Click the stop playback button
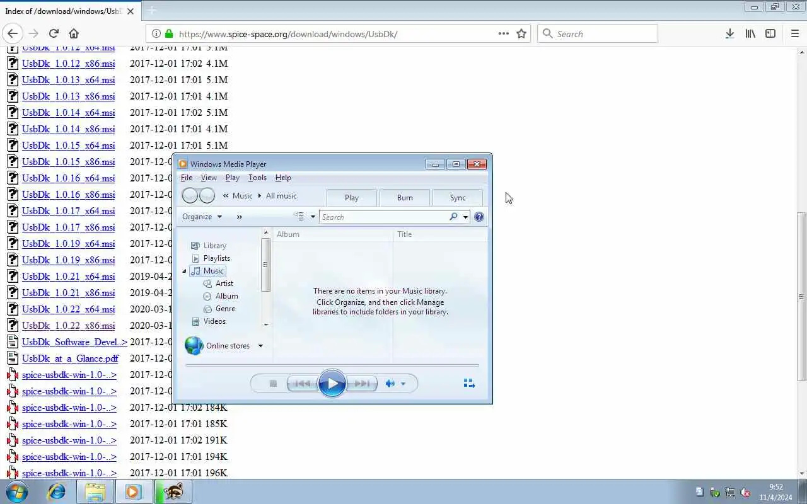Viewport: 807px width, 504px height. pyautogui.click(x=273, y=384)
